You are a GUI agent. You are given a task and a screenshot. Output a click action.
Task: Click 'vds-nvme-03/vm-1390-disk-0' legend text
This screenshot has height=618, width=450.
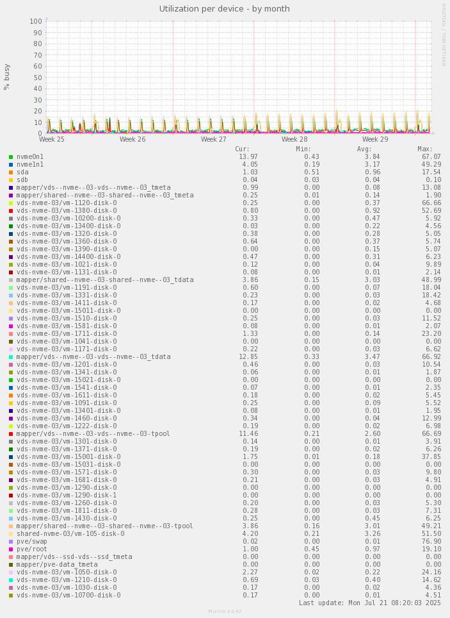click(x=67, y=249)
